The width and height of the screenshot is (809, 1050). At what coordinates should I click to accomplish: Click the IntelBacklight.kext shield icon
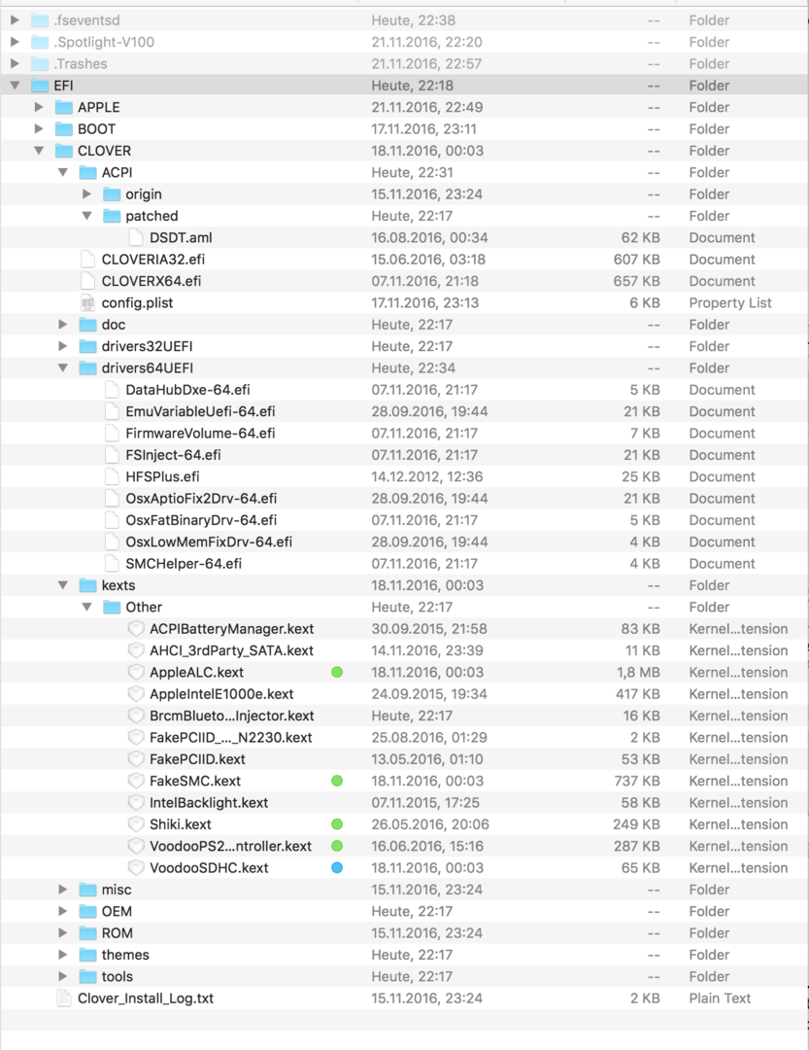click(x=136, y=803)
